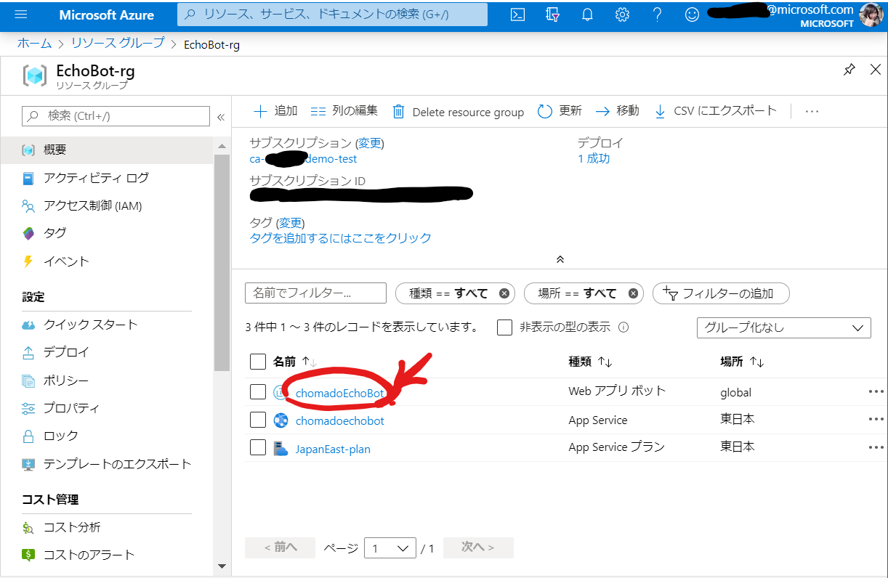Click the JapanEast-plan service plan icon
This screenshot has height=578, width=888.
click(280, 449)
